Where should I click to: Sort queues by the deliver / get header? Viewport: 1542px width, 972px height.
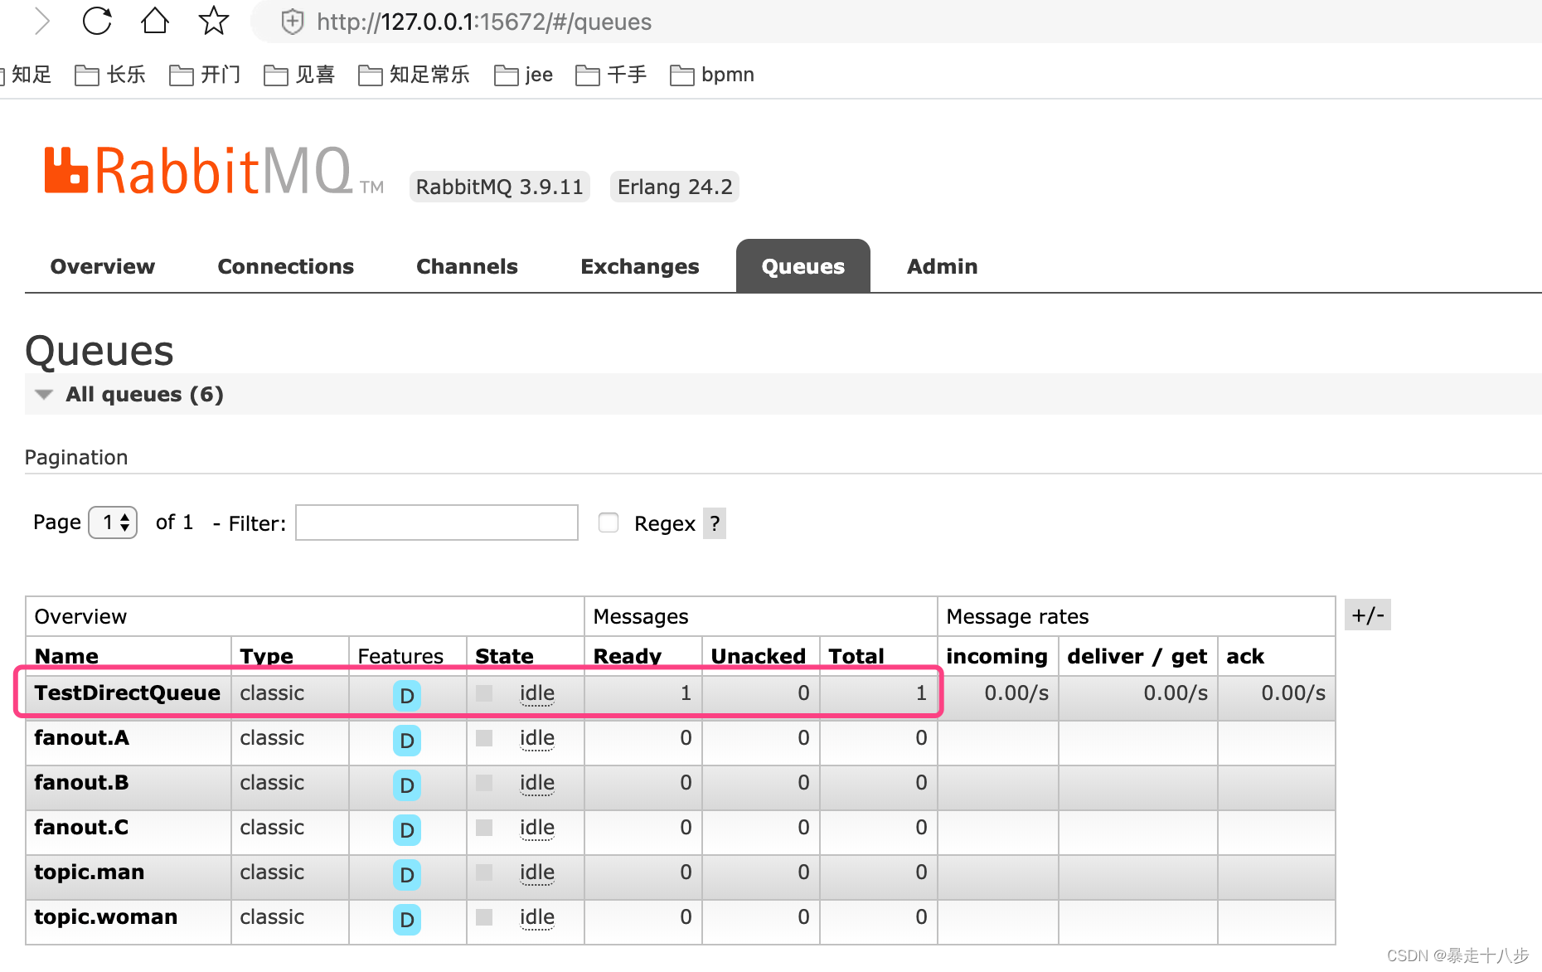coord(1137,656)
